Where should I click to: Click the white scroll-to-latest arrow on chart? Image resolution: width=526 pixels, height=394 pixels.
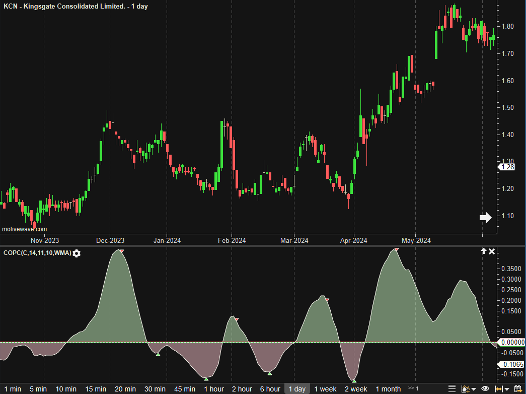(485, 218)
